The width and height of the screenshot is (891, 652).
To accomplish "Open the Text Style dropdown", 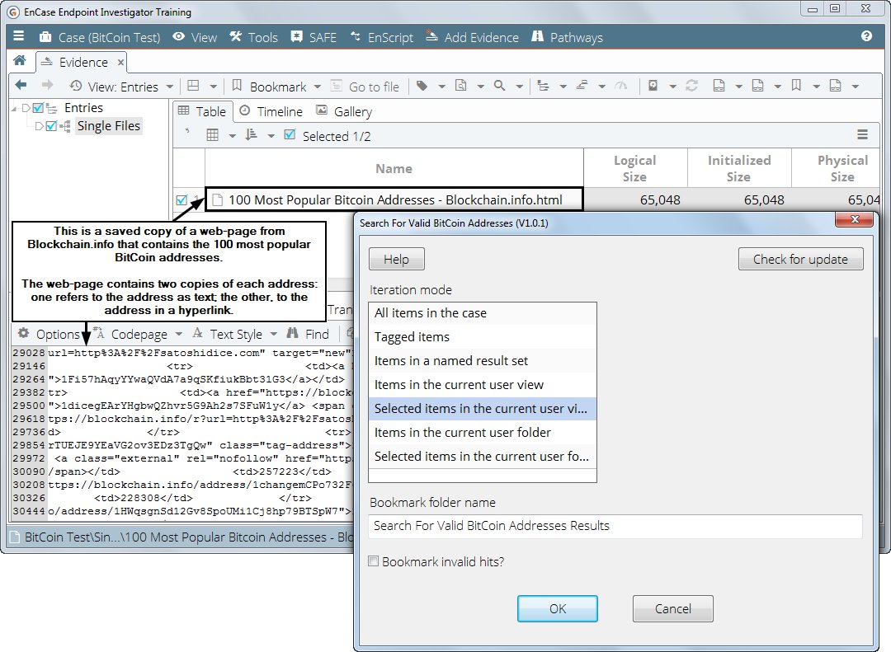I will (x=234, y=334).
